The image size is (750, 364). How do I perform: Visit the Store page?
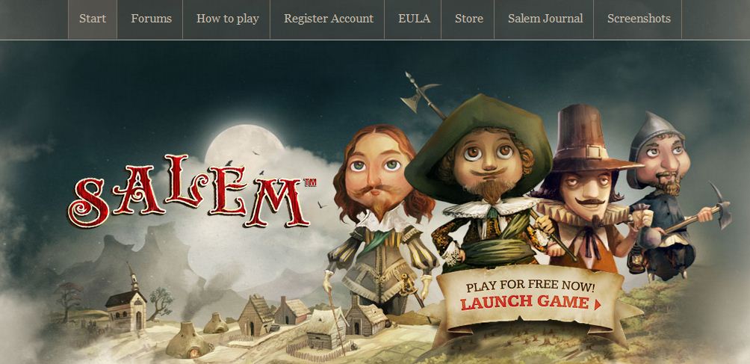tap(469, 19)
